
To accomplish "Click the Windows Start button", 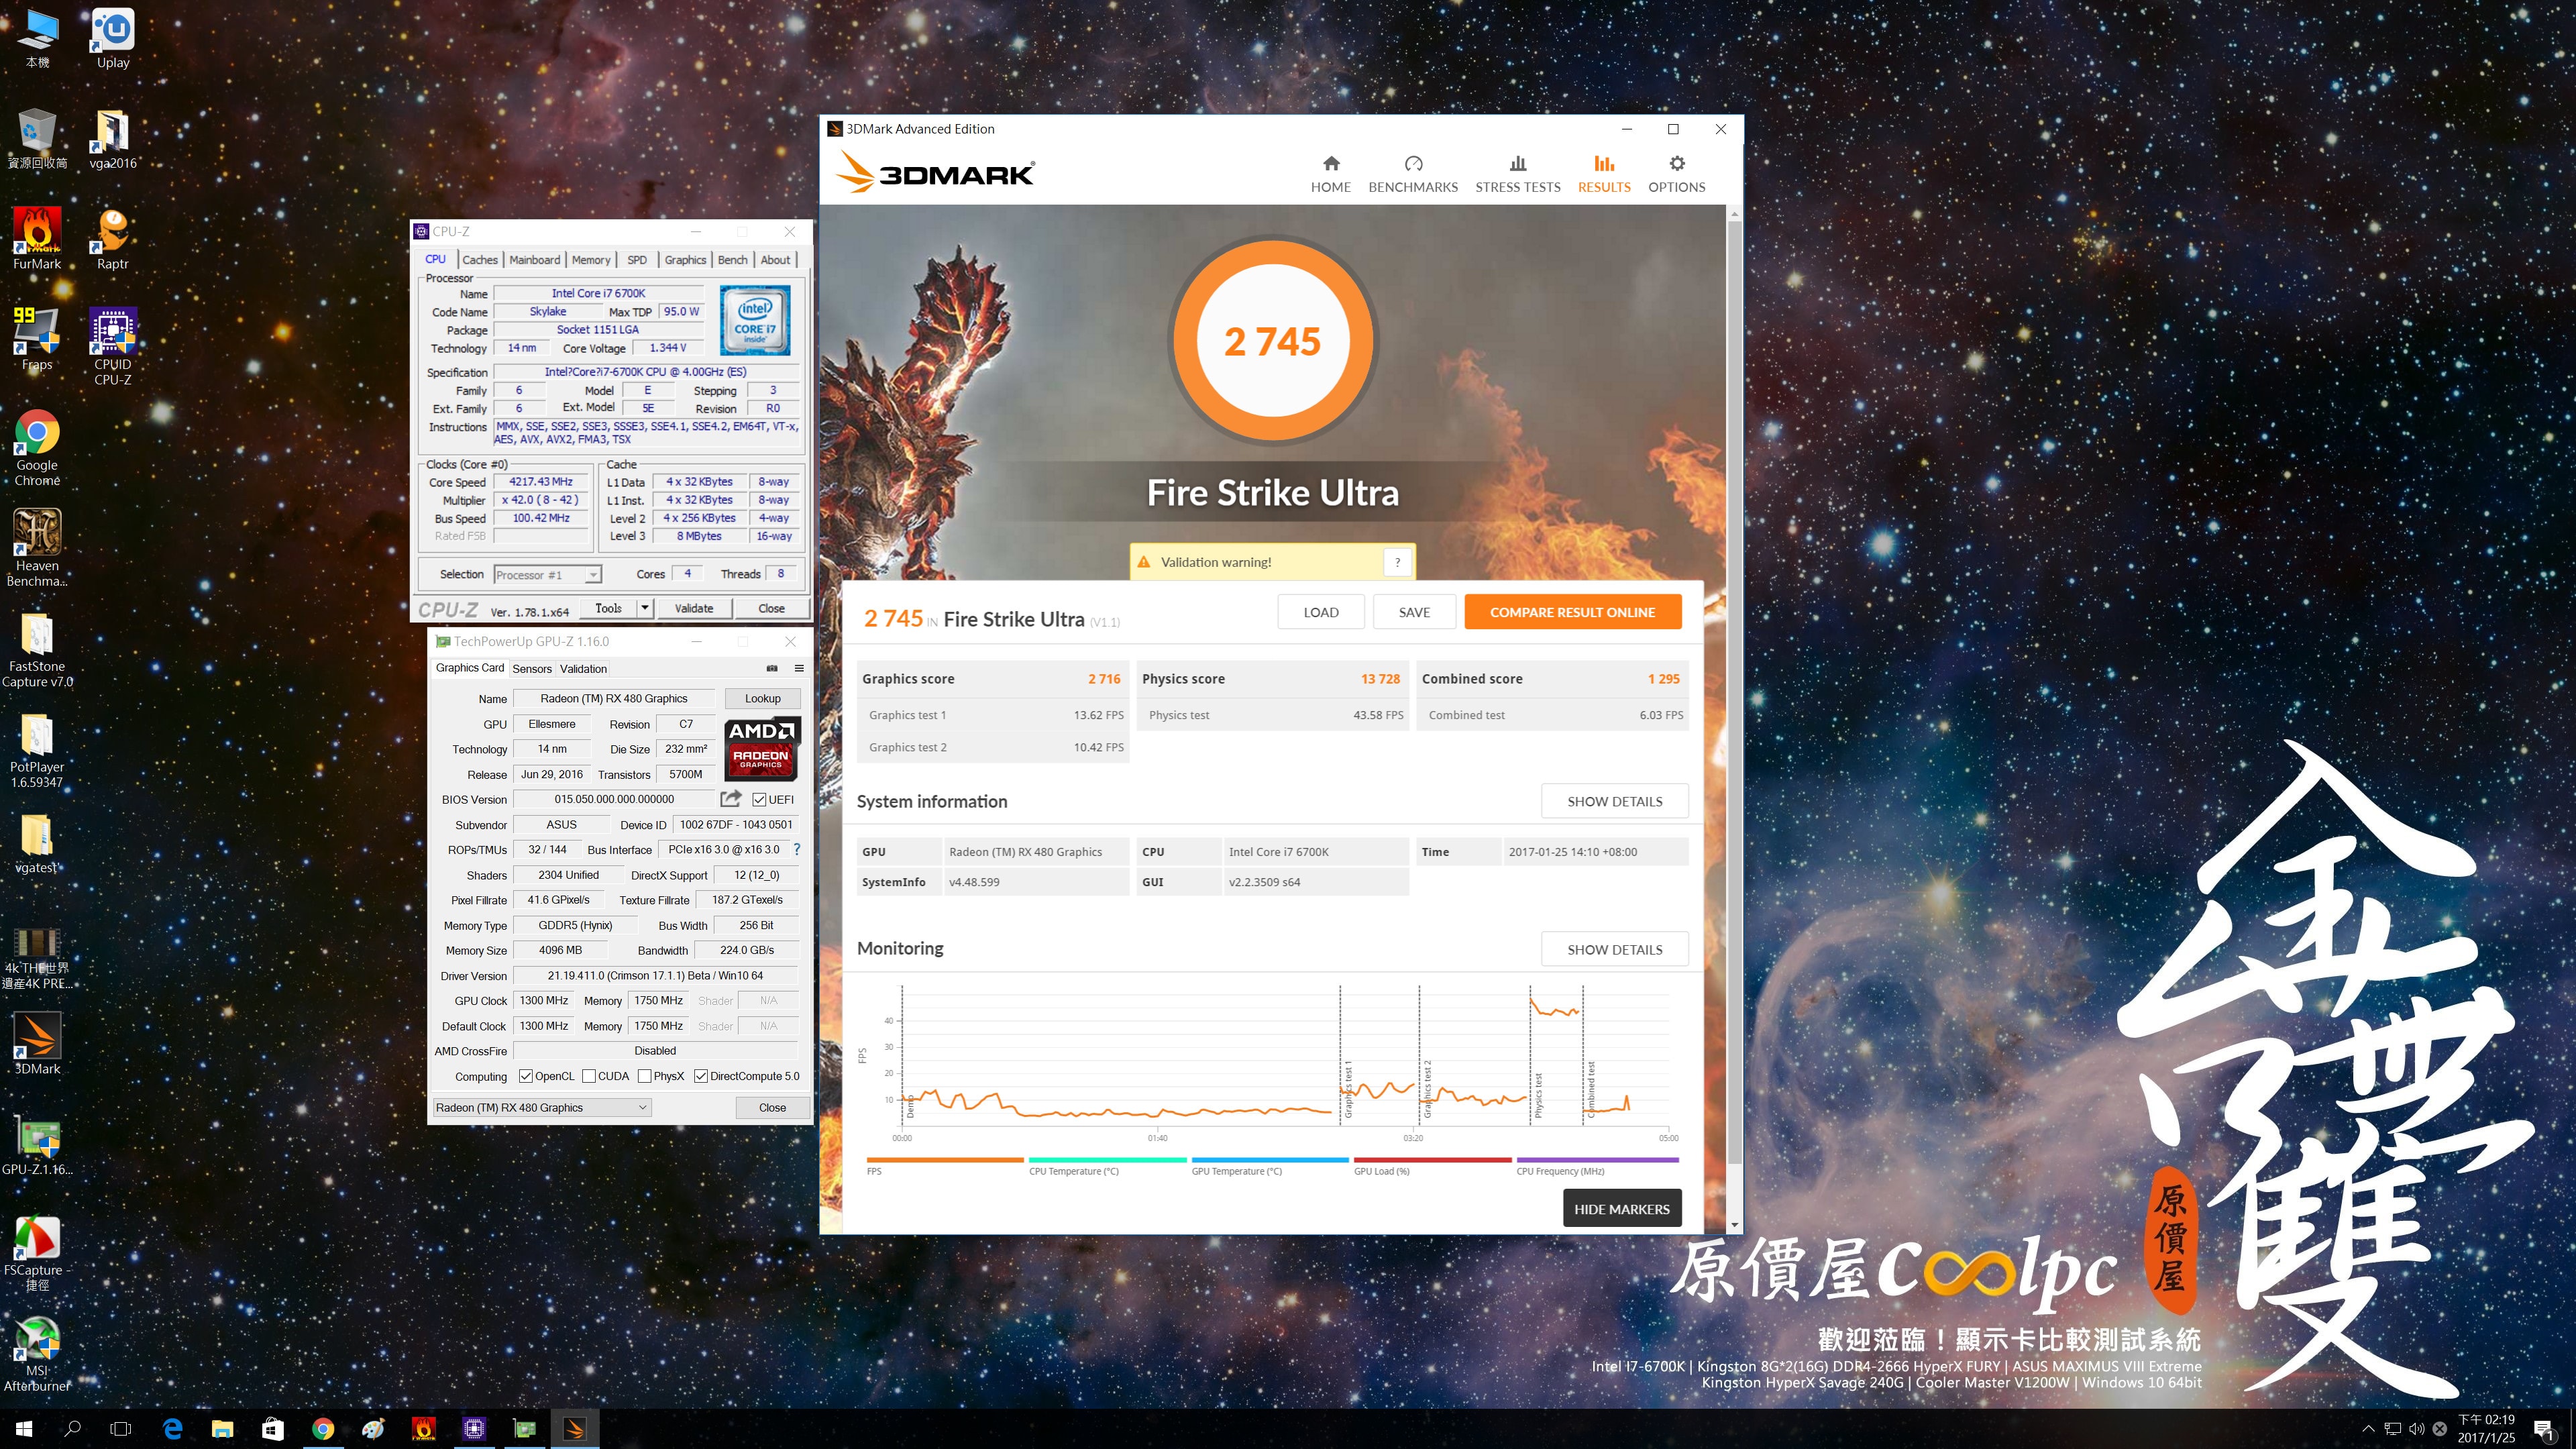I will point(24,1429).
